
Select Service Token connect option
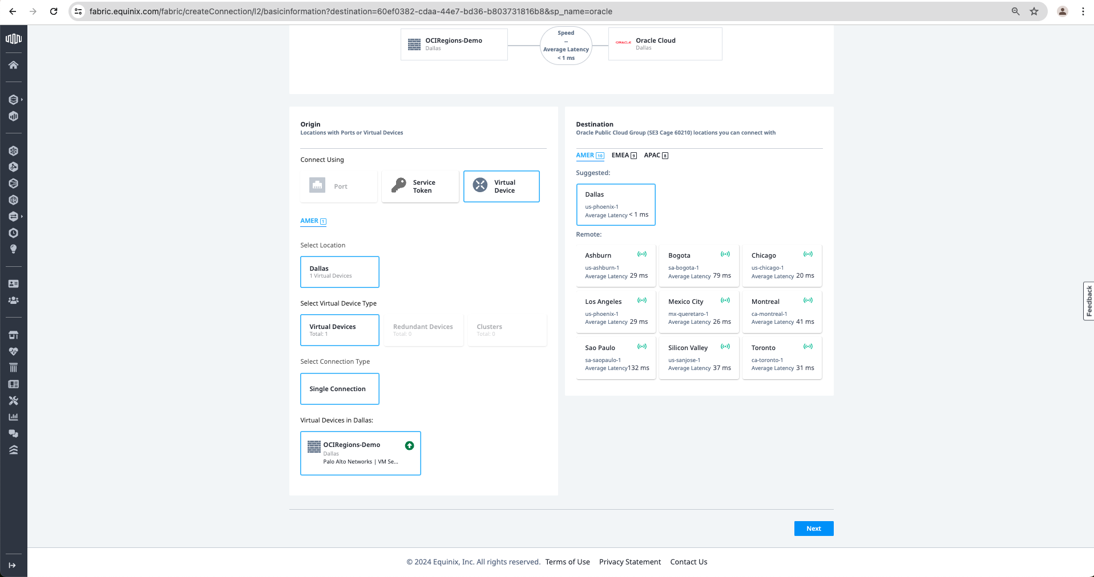420,186
